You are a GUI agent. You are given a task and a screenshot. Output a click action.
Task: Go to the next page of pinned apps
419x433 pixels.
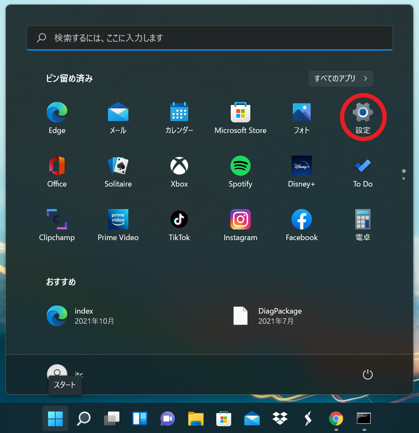tap(404, 178)
